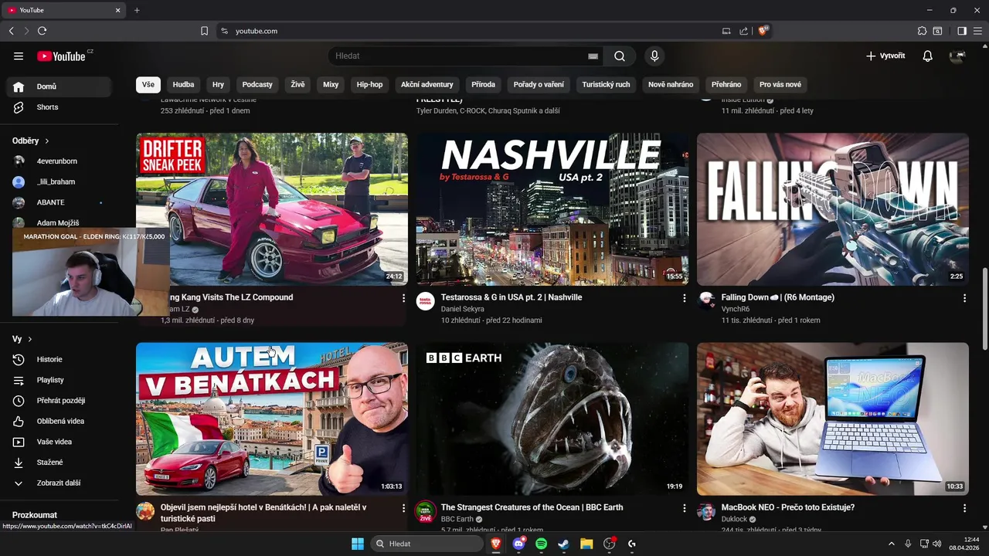Select the Podcasty filter chip

pos(257,84)
